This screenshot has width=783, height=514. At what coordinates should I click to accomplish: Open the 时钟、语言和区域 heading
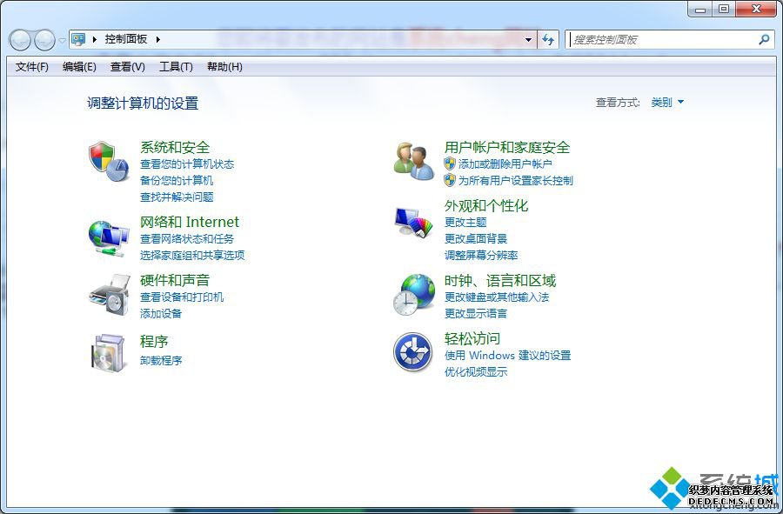tap(500, 280)
